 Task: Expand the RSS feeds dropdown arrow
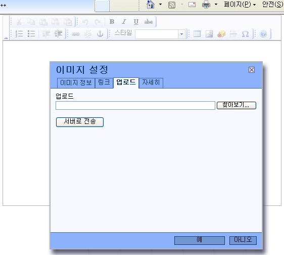pyautogui.click(x=182, y=5)
